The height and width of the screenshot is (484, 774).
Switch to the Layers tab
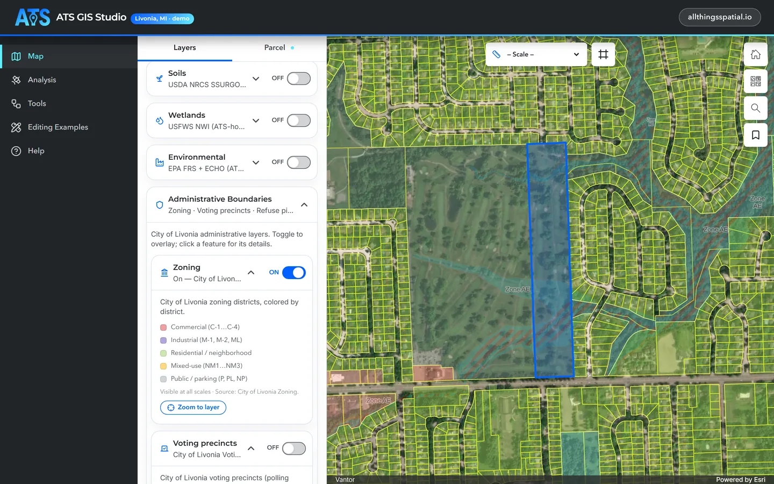click(x=185, y=48)
